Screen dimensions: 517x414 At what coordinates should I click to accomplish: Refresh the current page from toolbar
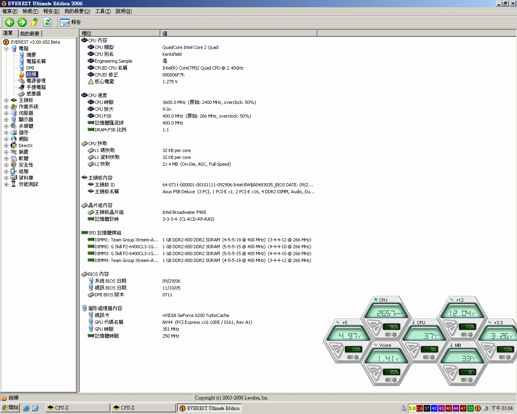click(x=47, y=22)
